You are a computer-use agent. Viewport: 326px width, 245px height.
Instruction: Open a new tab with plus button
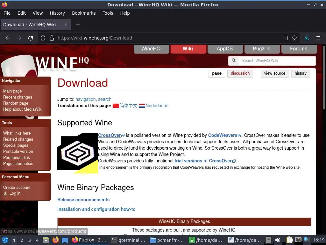click(x=78, y=25)
